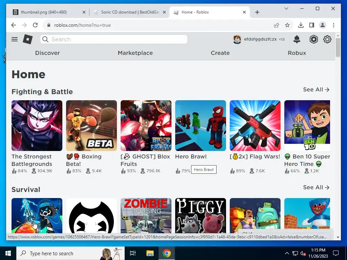Click The Strongest Battlegrounds title

(32, 160)
